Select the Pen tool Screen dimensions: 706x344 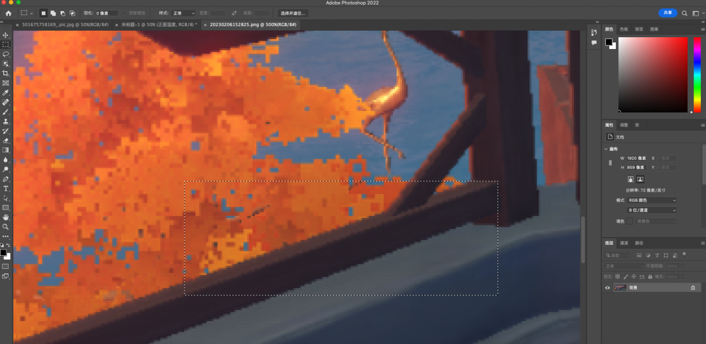point(6,179)
